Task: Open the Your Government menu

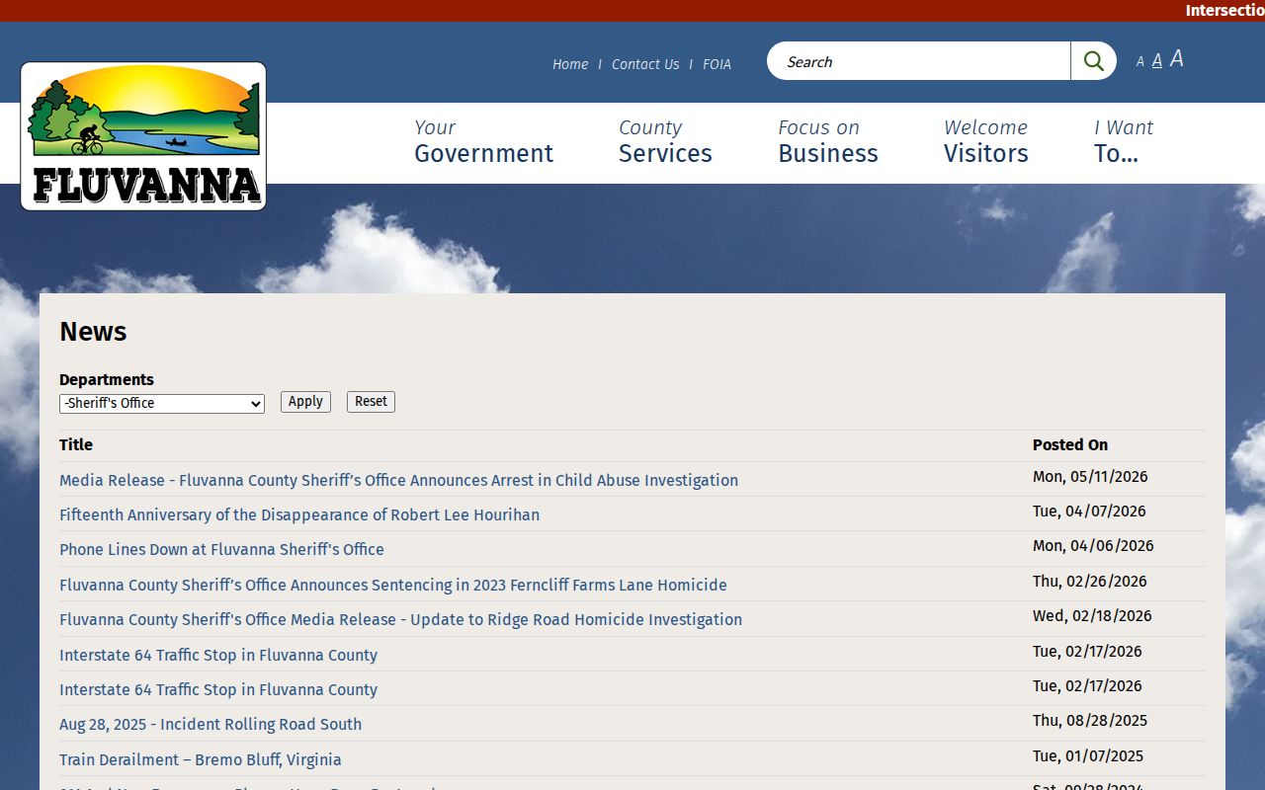Action: (x=483, y=141)
